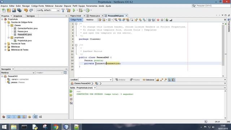The width and height of the screenshot is (231, 130).
Task: Click the editor vertical scrollbar thumb
Action: click(223, 45)
